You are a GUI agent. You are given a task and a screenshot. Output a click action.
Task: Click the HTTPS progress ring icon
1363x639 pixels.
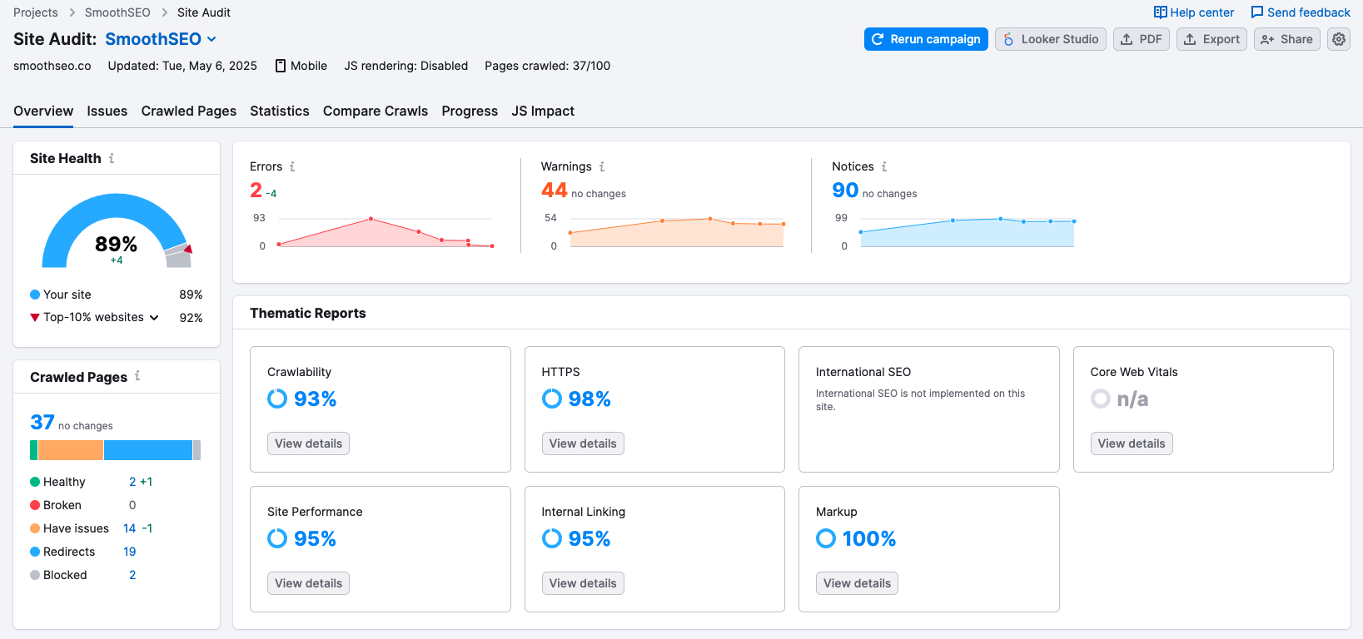tap(552, 399)
